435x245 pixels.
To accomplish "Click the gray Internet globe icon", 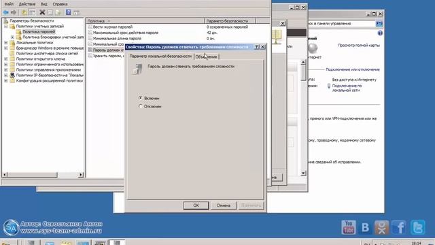I will tap(313, 48).
